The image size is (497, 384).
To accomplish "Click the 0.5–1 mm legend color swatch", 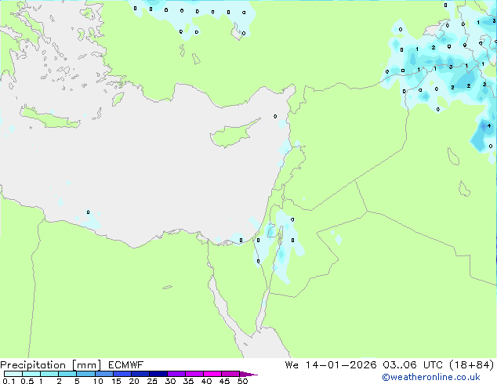I will click(x=31, y=374).
